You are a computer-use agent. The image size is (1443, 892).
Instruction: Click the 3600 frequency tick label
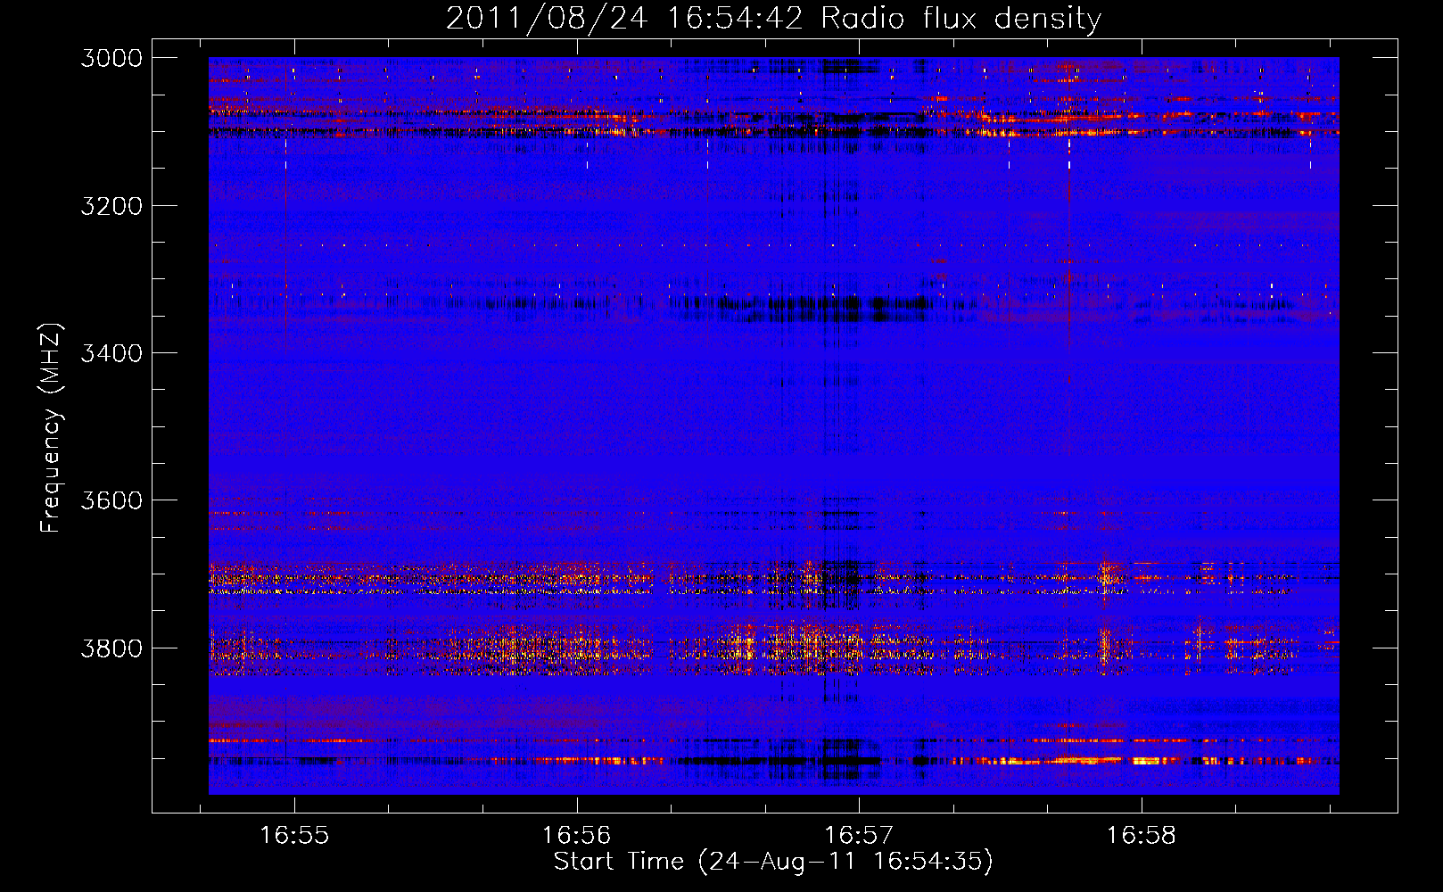coord(111,500)
